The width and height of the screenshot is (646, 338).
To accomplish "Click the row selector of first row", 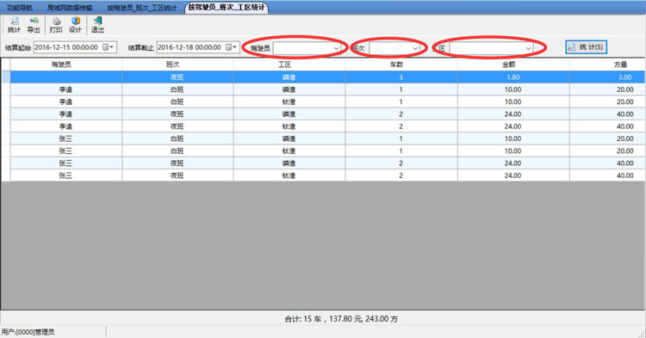I will pyautogui.click(x=6, y=77).
